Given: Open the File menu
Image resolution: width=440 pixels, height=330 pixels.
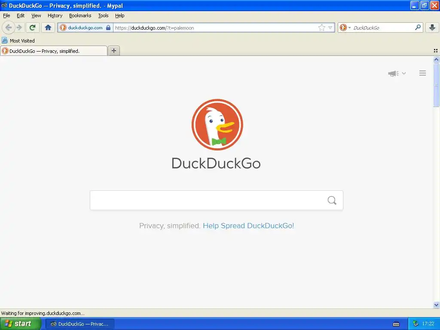Looking at the screenshot, I should [x=6, y=16].
